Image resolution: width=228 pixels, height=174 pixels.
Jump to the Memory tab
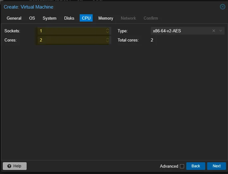(x=106, y=18)
